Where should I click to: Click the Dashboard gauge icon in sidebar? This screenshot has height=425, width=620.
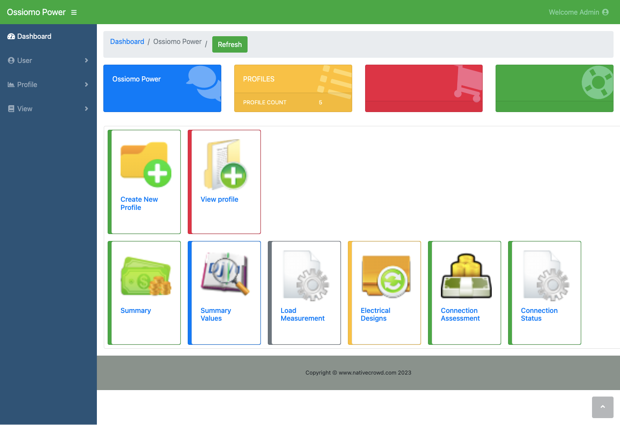coord(11,37)
